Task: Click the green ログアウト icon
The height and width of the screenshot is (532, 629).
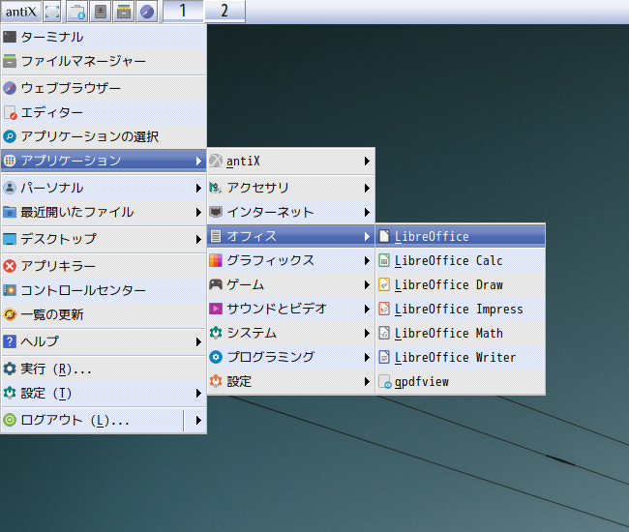Action: click(x=10, y=420)
